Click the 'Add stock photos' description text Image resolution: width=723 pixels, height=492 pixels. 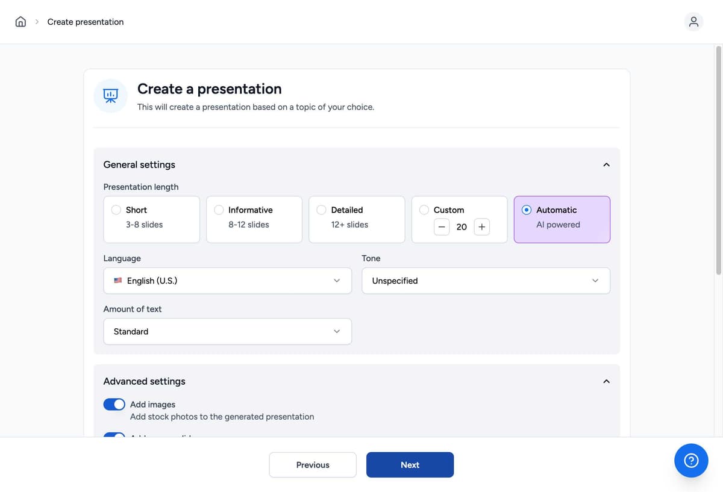222,417
